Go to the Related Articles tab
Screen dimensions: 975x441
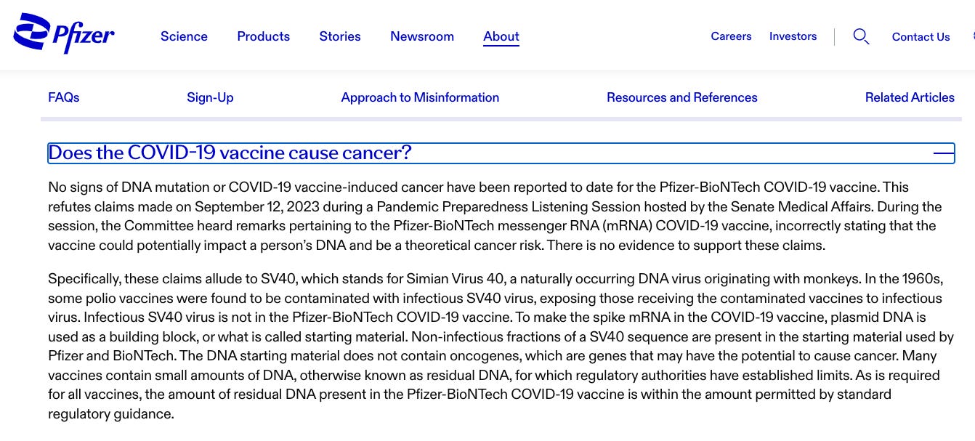(x=910, y=97)
